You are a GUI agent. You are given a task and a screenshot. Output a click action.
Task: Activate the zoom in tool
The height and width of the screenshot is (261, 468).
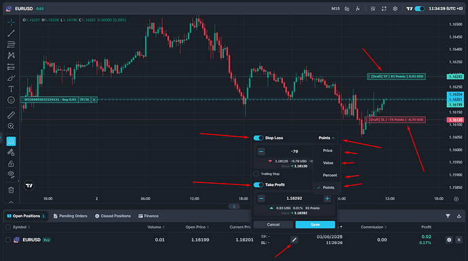tap(11, 126)
